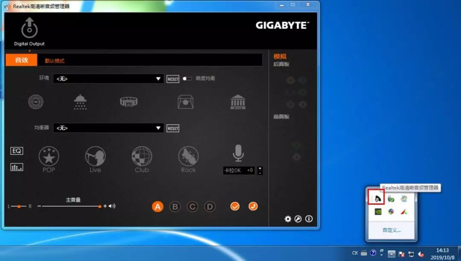Toggle the loudness equalization (响度均衡) switch
Screen dimensions: 461x261
click(187, 78)
